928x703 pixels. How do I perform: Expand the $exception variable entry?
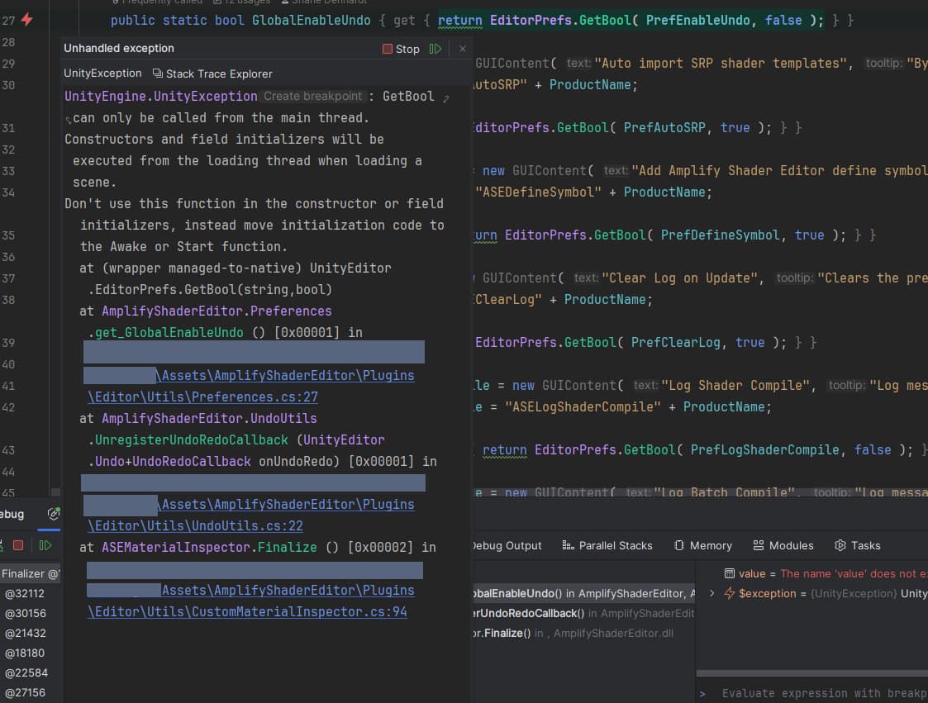(x=712, y=593)
